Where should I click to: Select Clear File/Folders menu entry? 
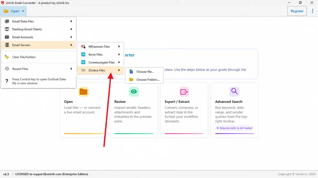click(x=38, y=57)
